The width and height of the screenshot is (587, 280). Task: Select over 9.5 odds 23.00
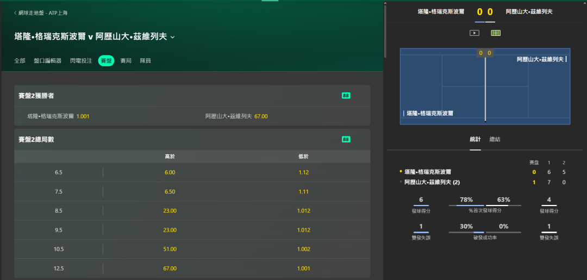170,230
